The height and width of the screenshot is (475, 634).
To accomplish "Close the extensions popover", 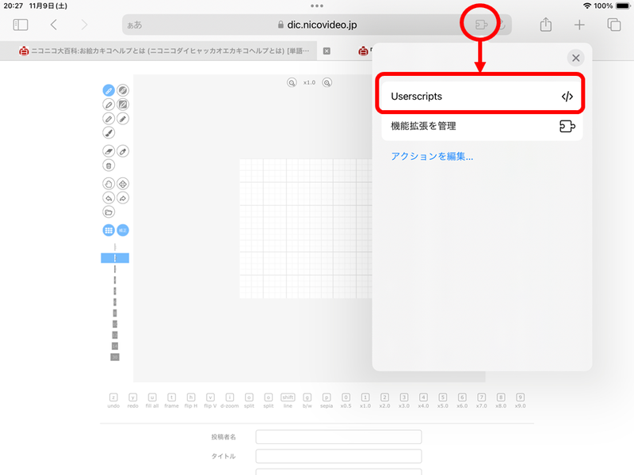I will coord(576,58).
